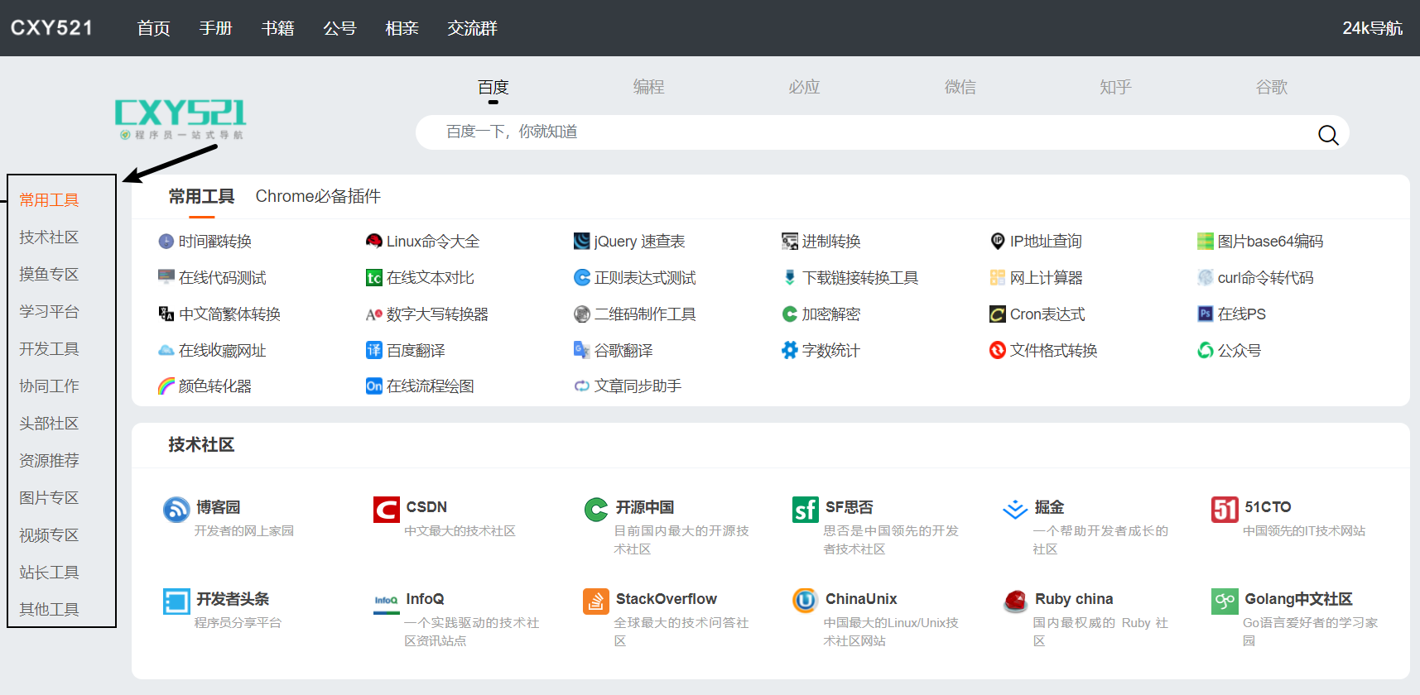This screenshot has height=695, width=1420.
Task: Open 书籍 in the top navigation
Action: (277, 28)
